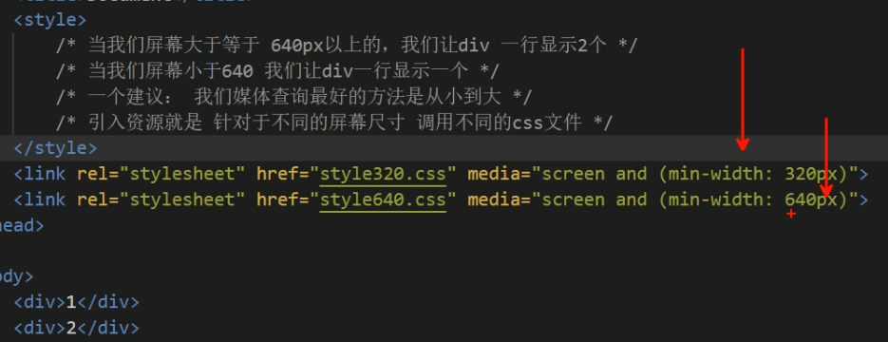Click rel="stylesheet" on the style640 link line

[x=161, y=199]
